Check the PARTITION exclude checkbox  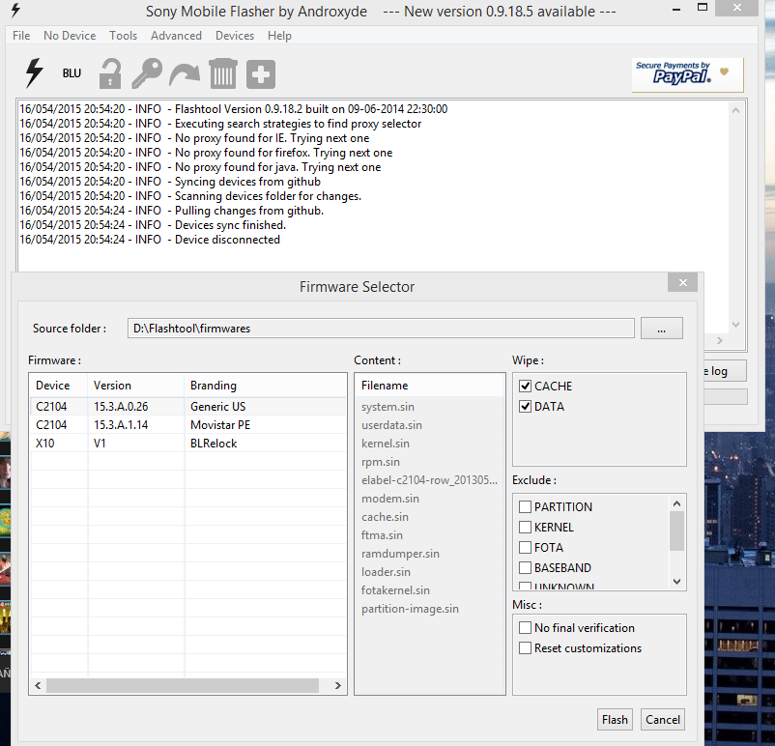525,506
